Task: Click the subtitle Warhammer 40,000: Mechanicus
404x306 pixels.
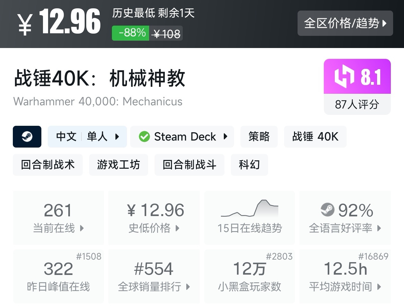Action: click(x=98, y=101)
